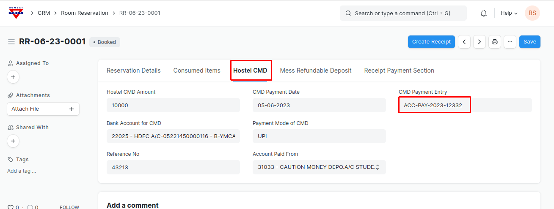The image size is (554, 209).
Task: Open the BS user avatar menu
Action: click(x=532, y=13)
